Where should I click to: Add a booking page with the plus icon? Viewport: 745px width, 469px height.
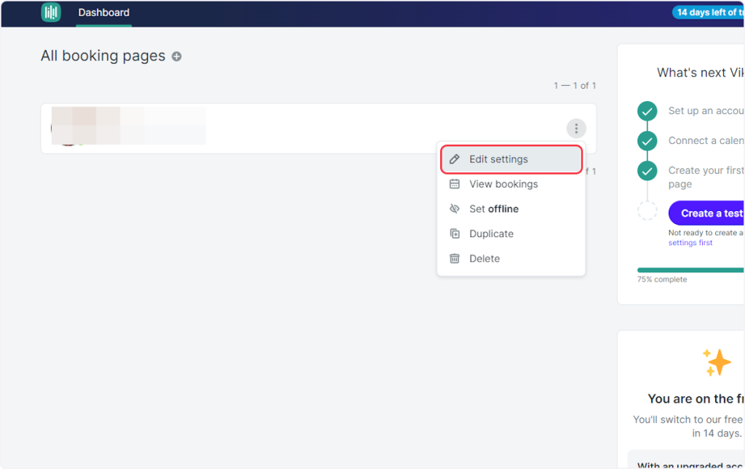[177, 57]
